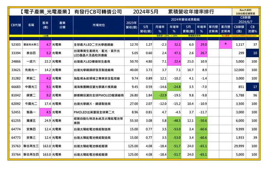The height and width of the screenshot is (187, 265).
Task: Click CB code 64773
Action: [16, 138]
